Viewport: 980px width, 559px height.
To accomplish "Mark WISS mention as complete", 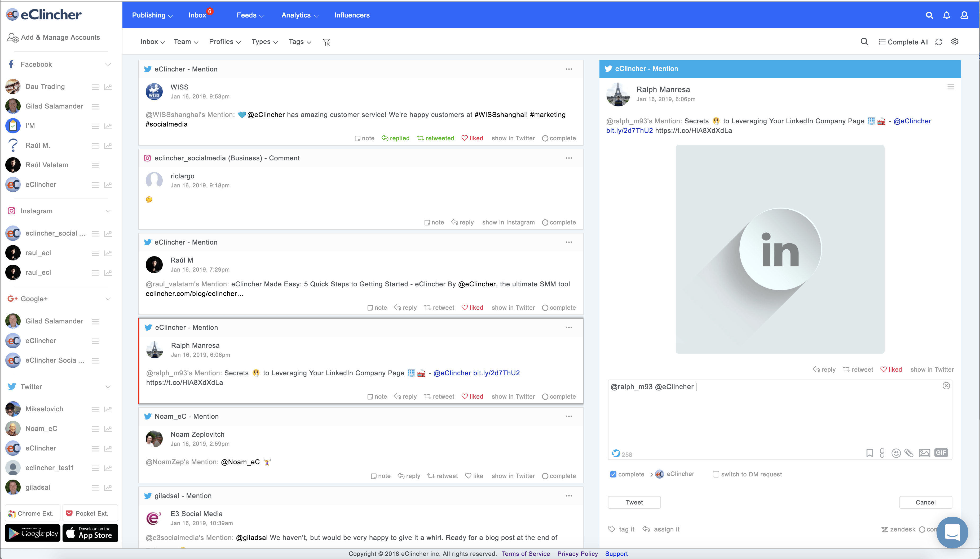I will coord(559,138).
